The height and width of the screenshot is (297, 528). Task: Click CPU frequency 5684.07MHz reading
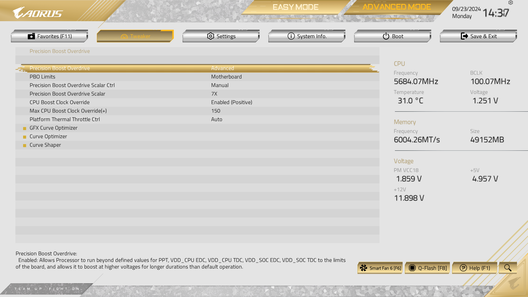tap(416, 81)
